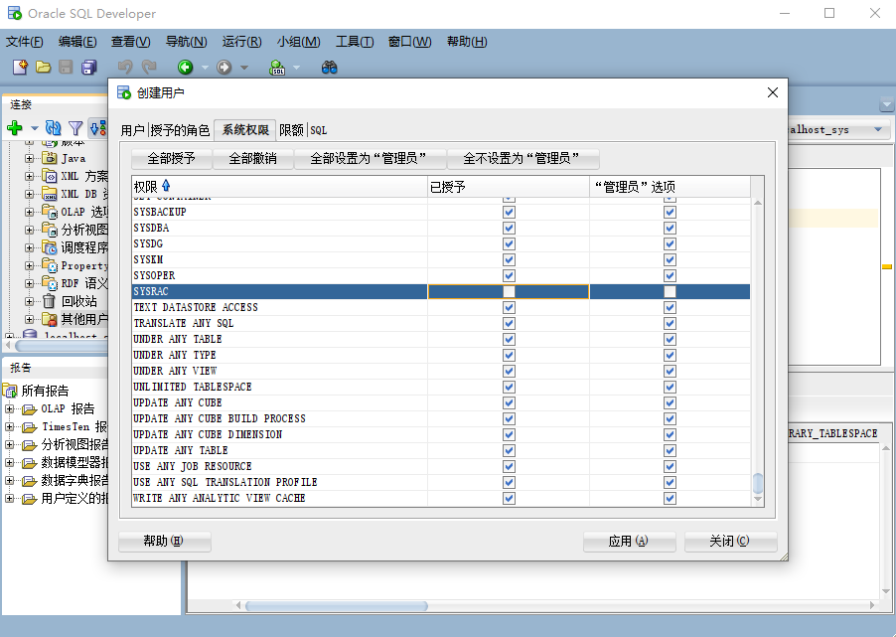
Task: Click the privileges list vertical scrollbar thumb
Action: click(x=758, y=483)
